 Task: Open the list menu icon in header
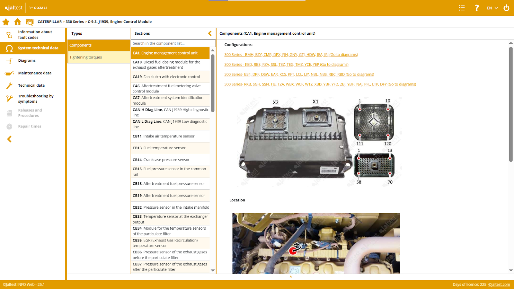click(x=462, y=8)
